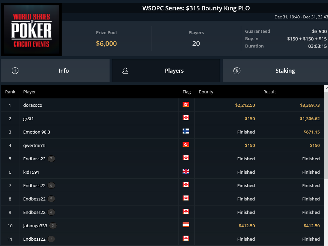
Task: Click the re-entry badge 7 beside Endboss22
Action: pos(51,159)
